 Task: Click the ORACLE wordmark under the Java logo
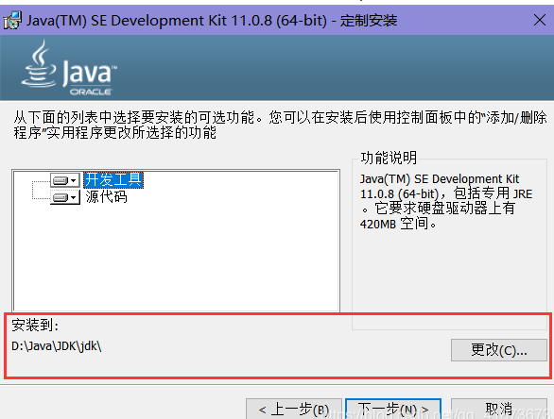click(x=91, y=92)
